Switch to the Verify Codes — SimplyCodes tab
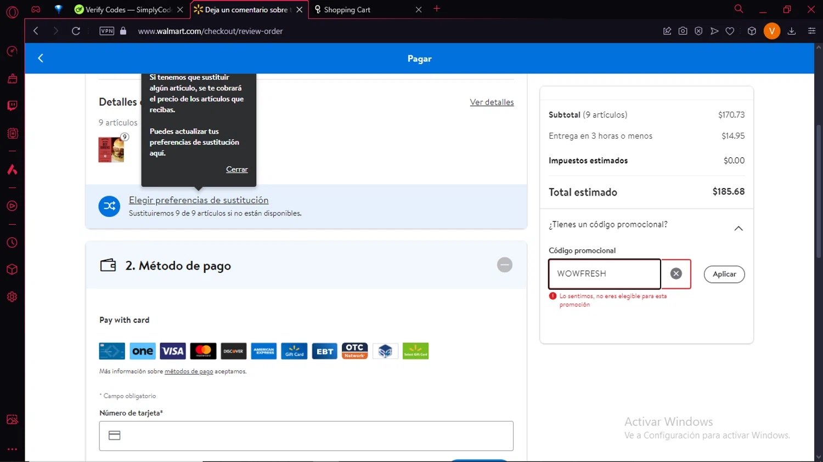This screenshot has height=462, width=823. coord(128,10)
